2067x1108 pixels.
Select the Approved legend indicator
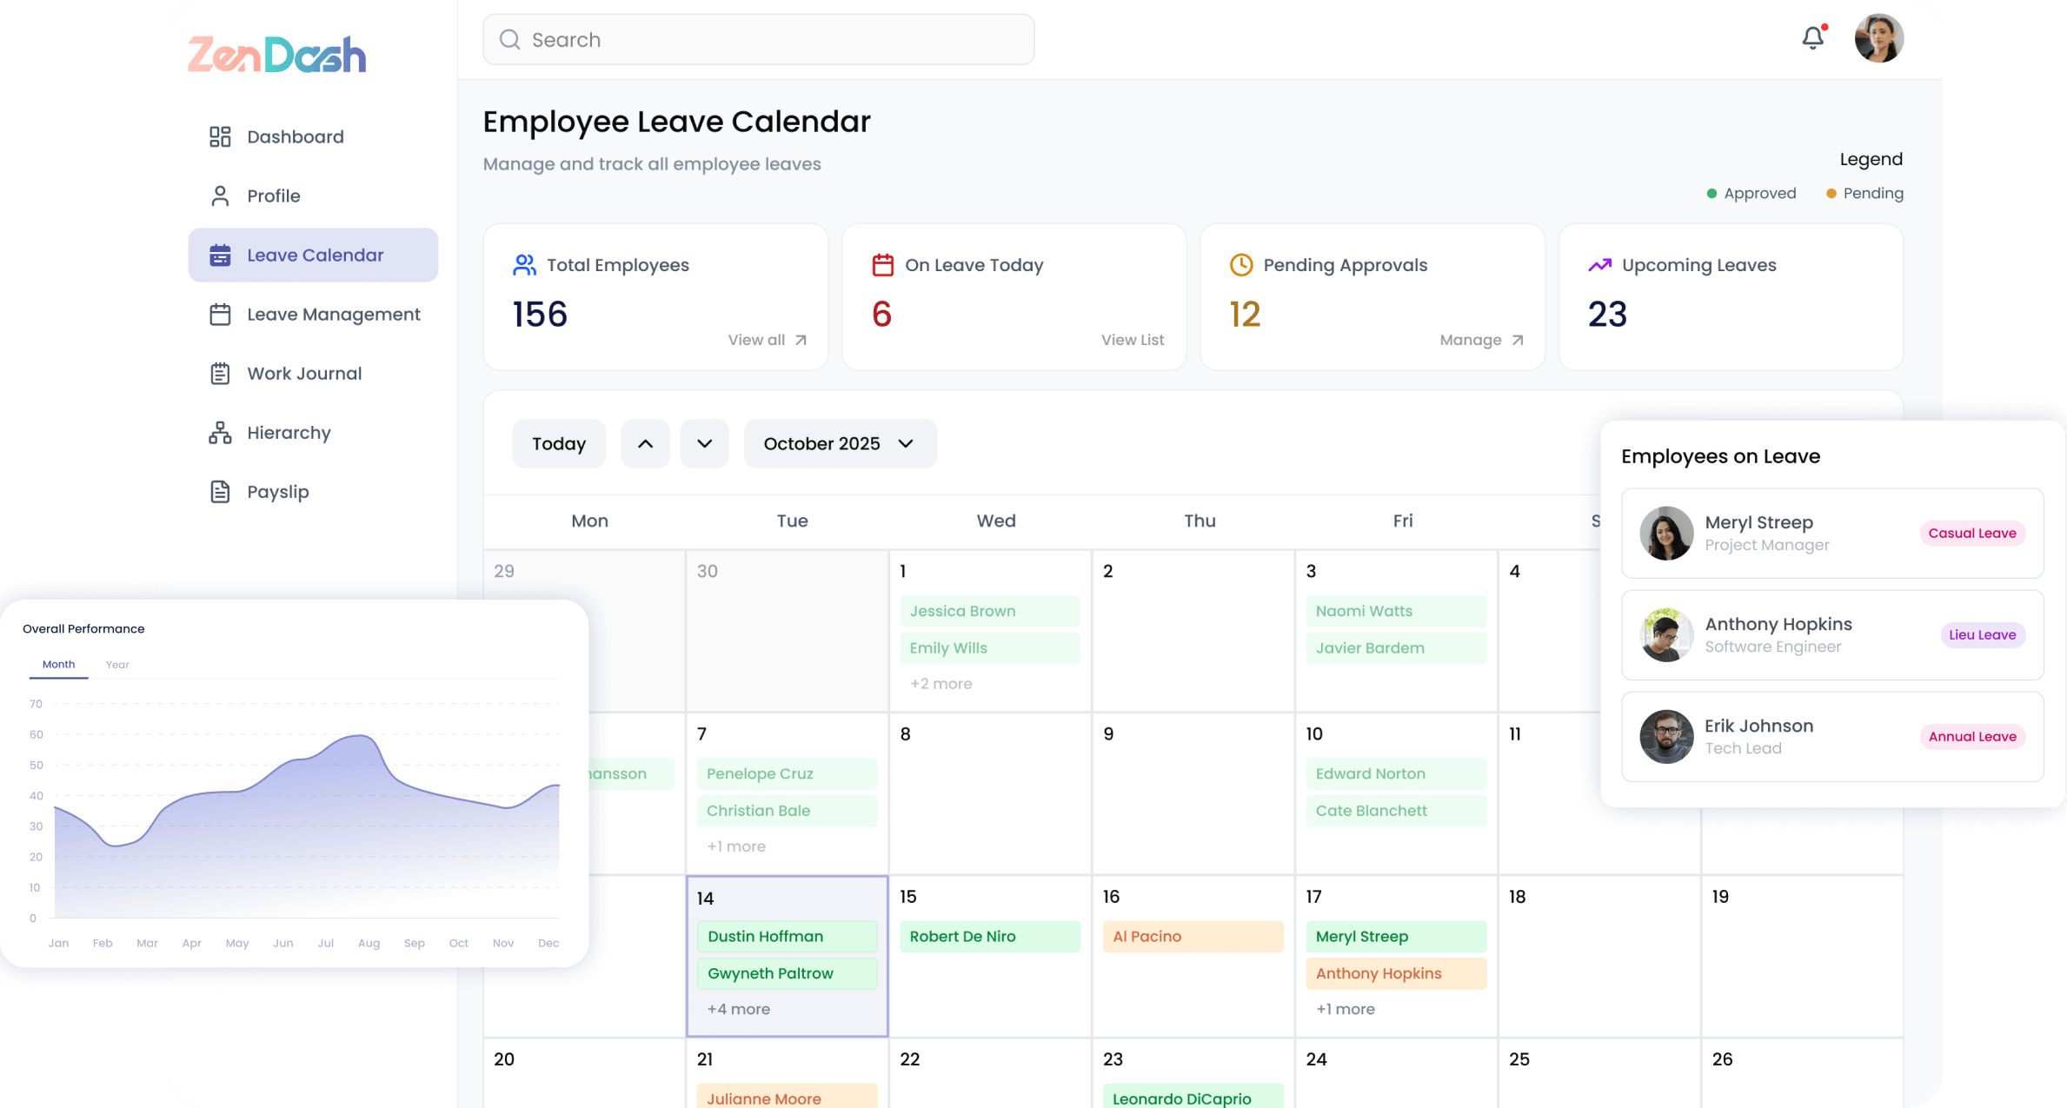[1711, 193]
